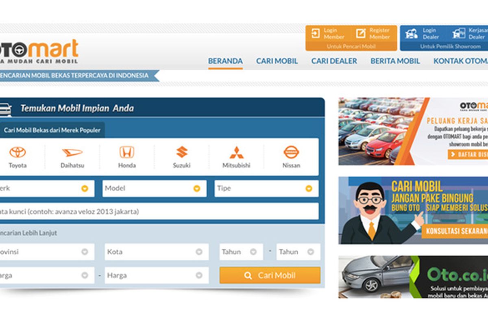Open the Berita Mobil menu item
Image resolution: width=488 pixels, height=325 pixels.
(x=395, y=61)
